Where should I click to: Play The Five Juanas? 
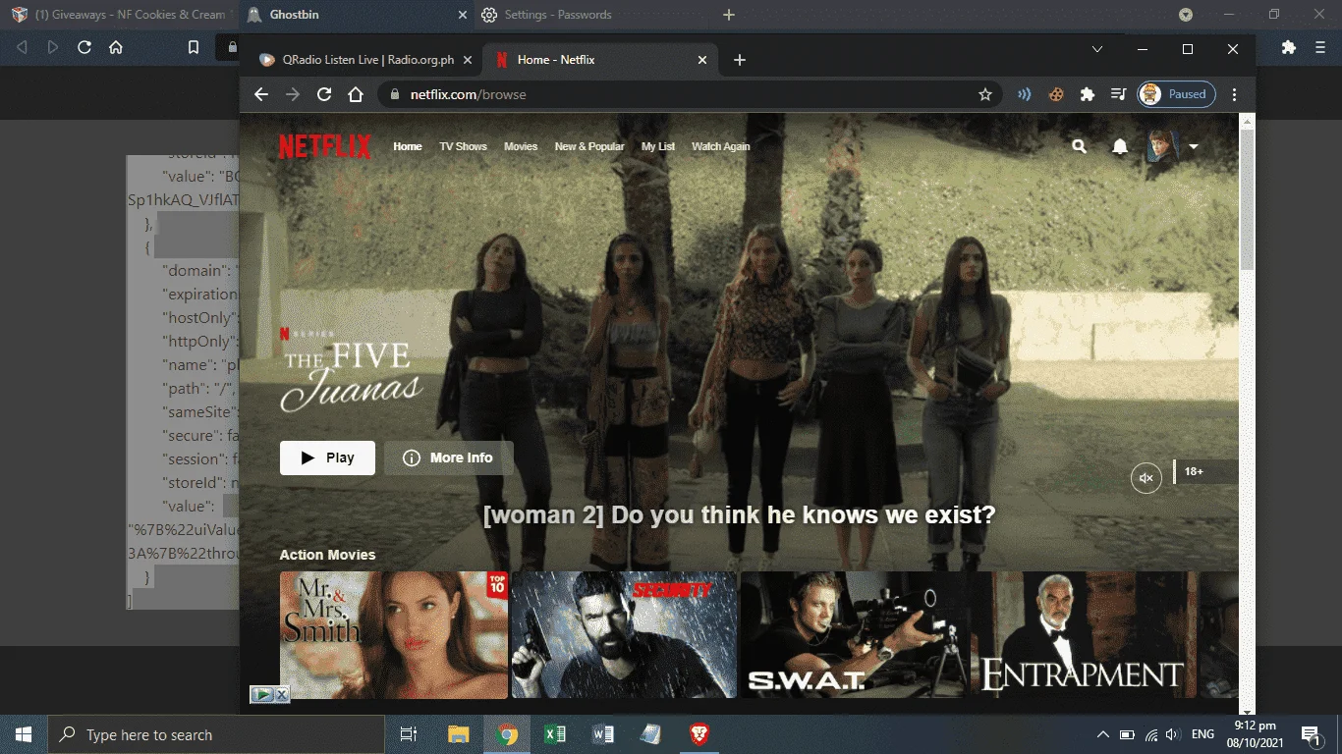[327, 458]
